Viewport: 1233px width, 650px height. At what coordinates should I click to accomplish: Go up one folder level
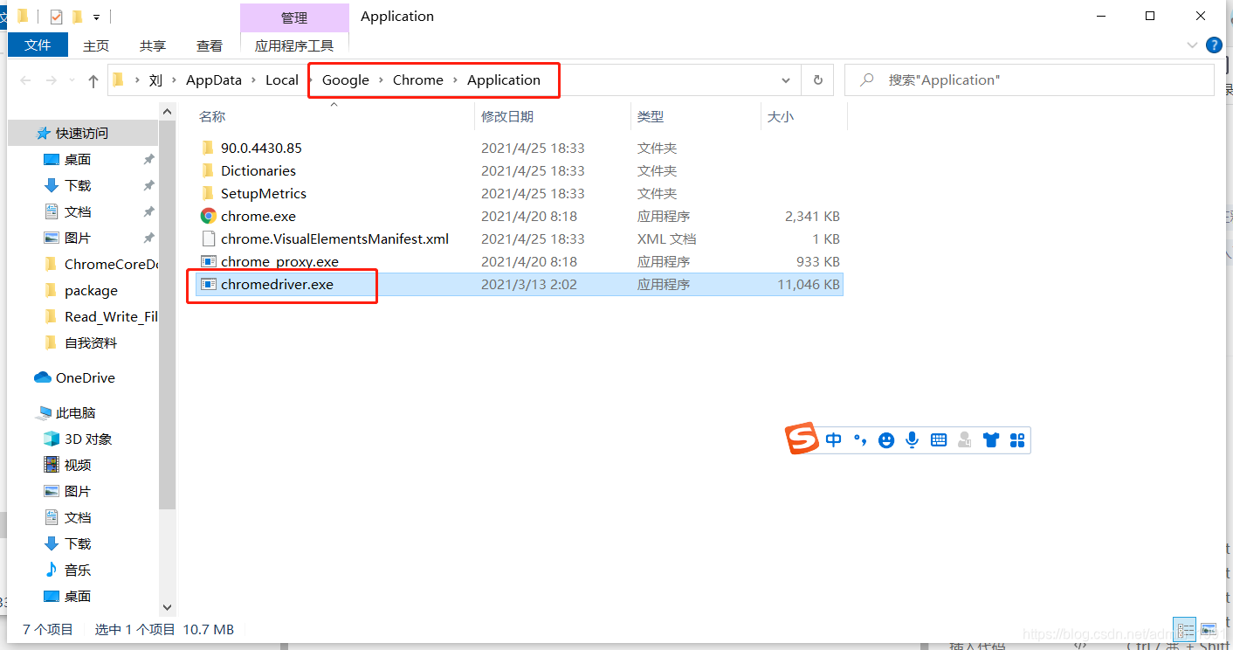pyautogui.click(x=93, y=80)
